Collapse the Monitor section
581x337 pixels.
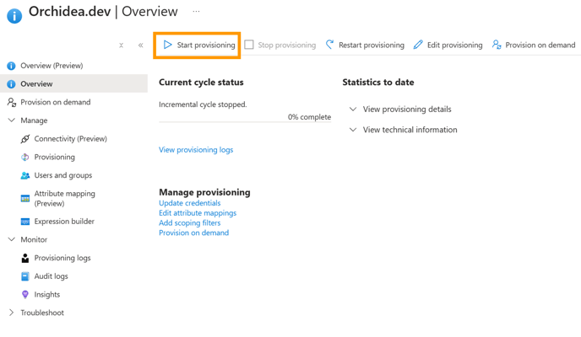coord(12,239)
